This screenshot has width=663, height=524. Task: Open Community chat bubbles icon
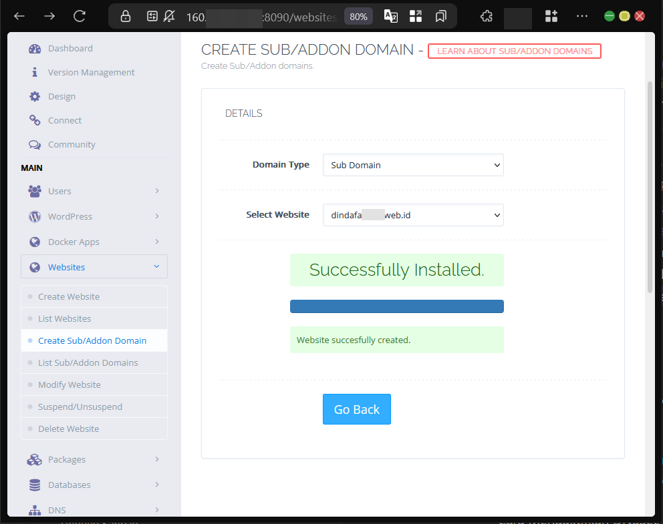[x=35, y=145]
